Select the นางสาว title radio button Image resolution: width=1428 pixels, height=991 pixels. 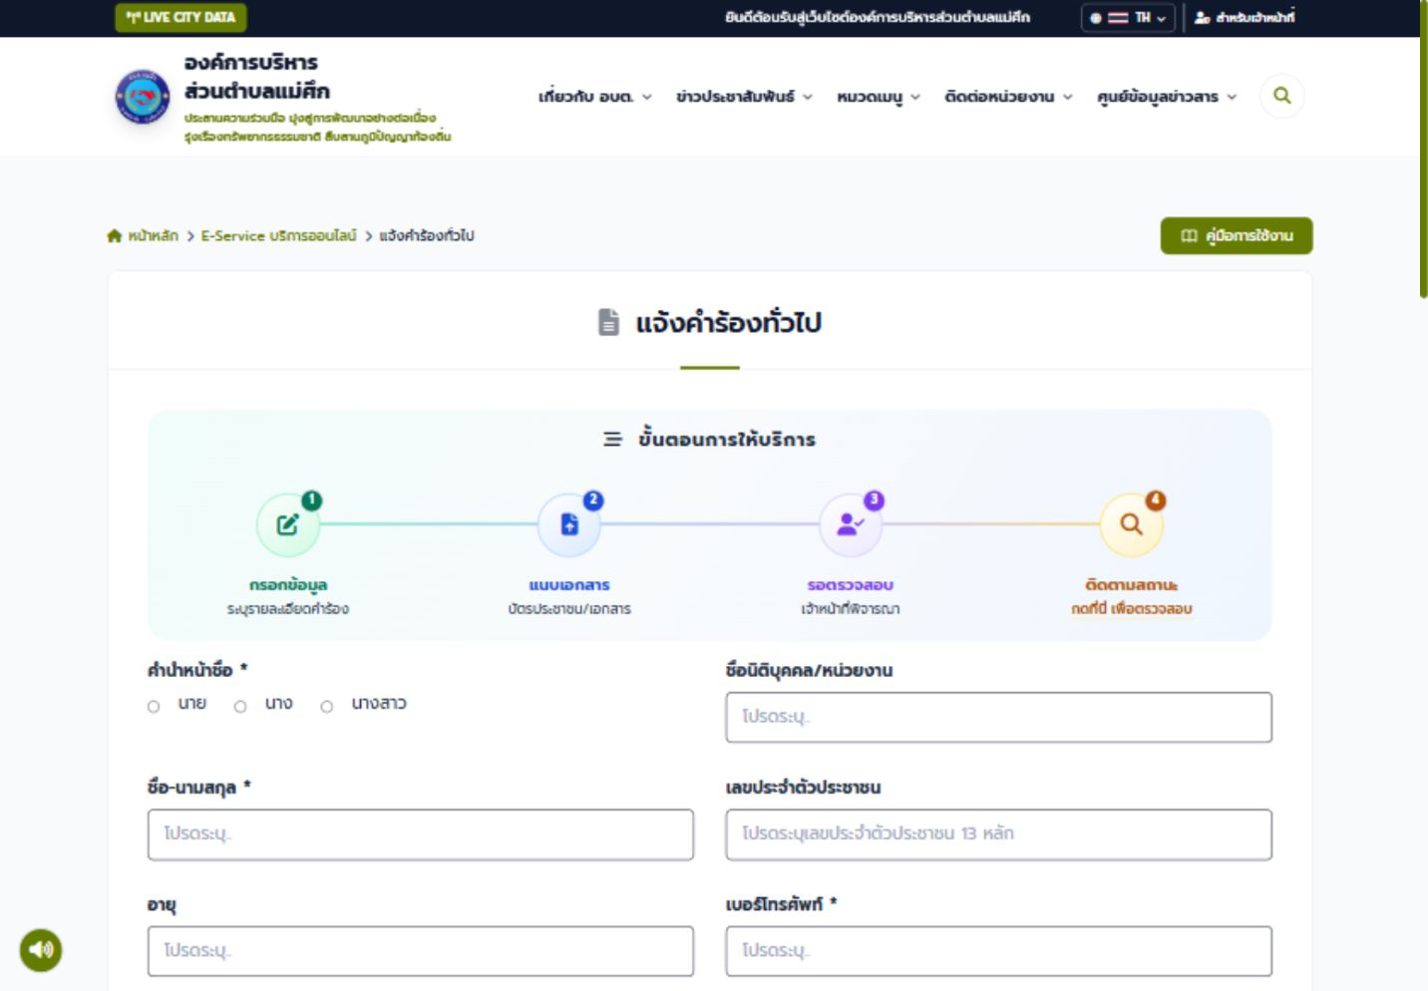pyautogui.click(x=326, y=707)
